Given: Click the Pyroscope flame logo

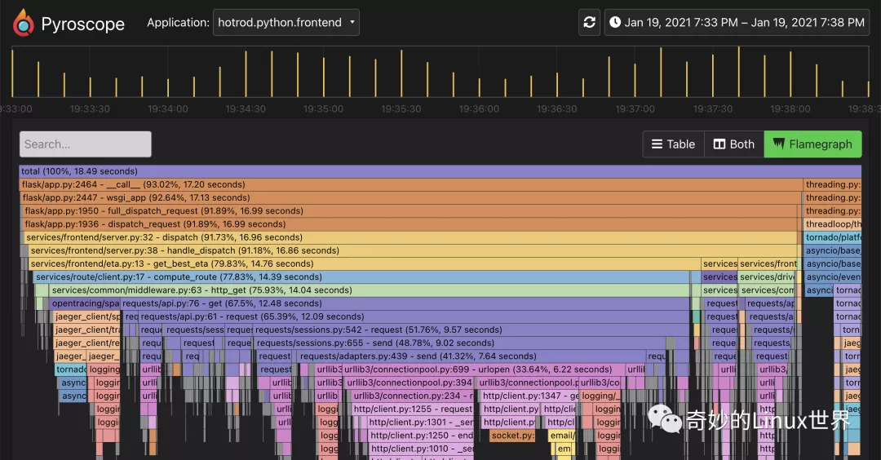Looking at the screenshot, I should point(23,23).
